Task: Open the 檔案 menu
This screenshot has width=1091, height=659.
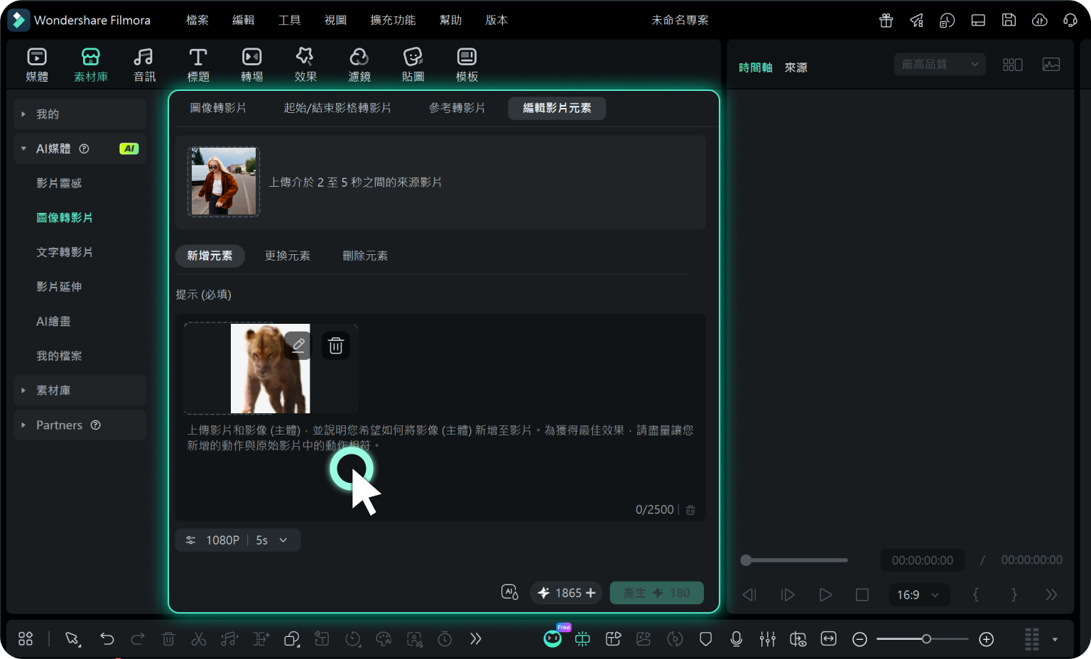Action: coord(197,20)
